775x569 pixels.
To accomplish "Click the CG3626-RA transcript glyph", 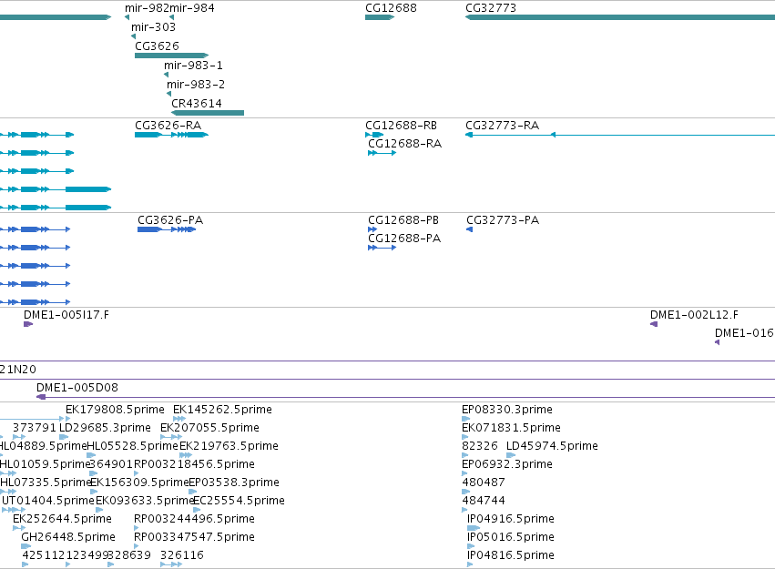I will coord(171,135).
